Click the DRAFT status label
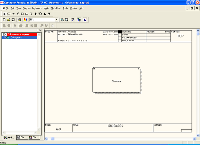Screen dimensions: 200x145 (x=125, y=35)
